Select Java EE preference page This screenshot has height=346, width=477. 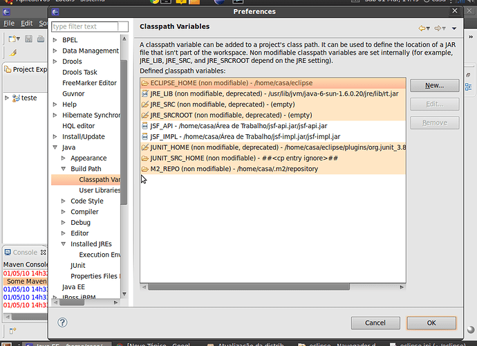(x=73, y=287)
